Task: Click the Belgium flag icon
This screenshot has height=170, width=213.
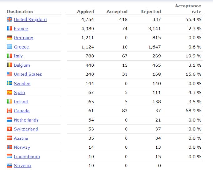Action: point(9,65)
